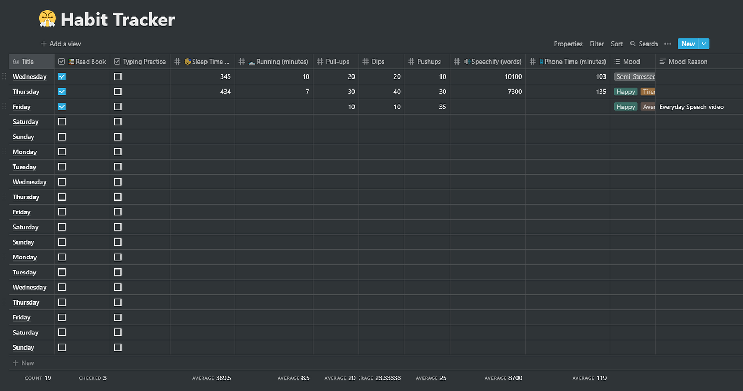Click the hash icon in Speechify header

457,62
